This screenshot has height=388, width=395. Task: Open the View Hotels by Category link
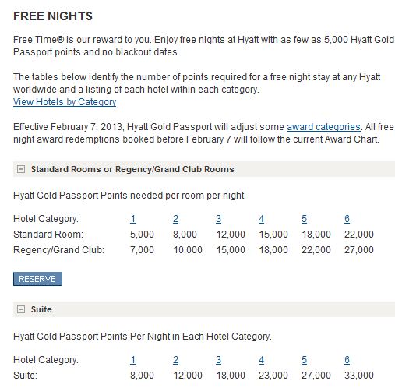65,102
